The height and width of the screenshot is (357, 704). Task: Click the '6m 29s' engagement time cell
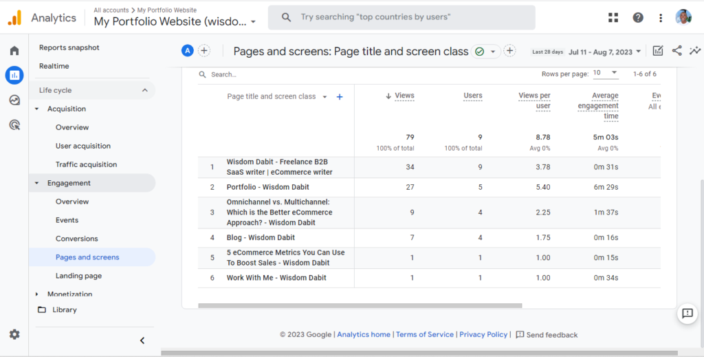[x=606, y=187]
